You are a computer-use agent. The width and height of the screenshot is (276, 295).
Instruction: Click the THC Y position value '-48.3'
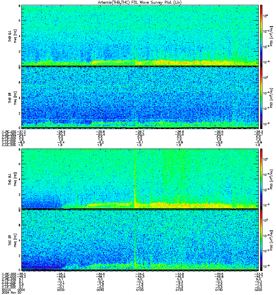(21, 277)
